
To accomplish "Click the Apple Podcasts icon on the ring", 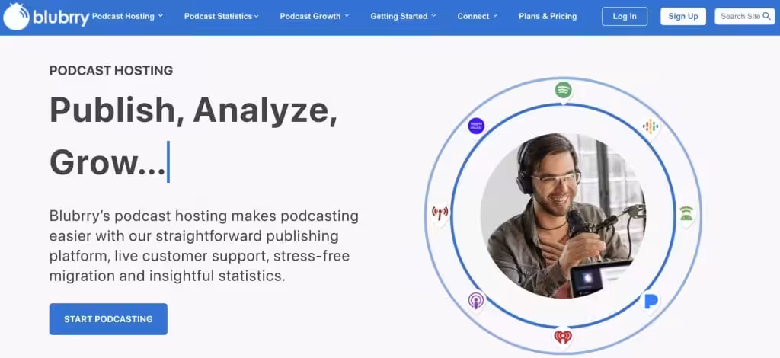I will (476, 301).
